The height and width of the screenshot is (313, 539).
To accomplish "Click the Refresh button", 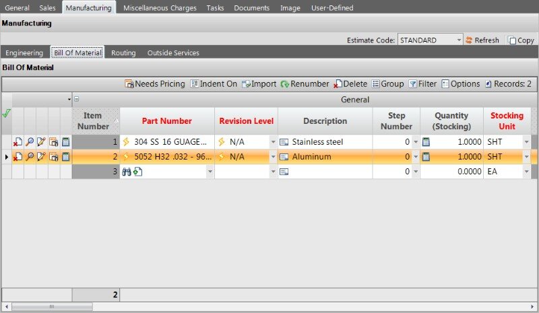I will coord(482,40).
